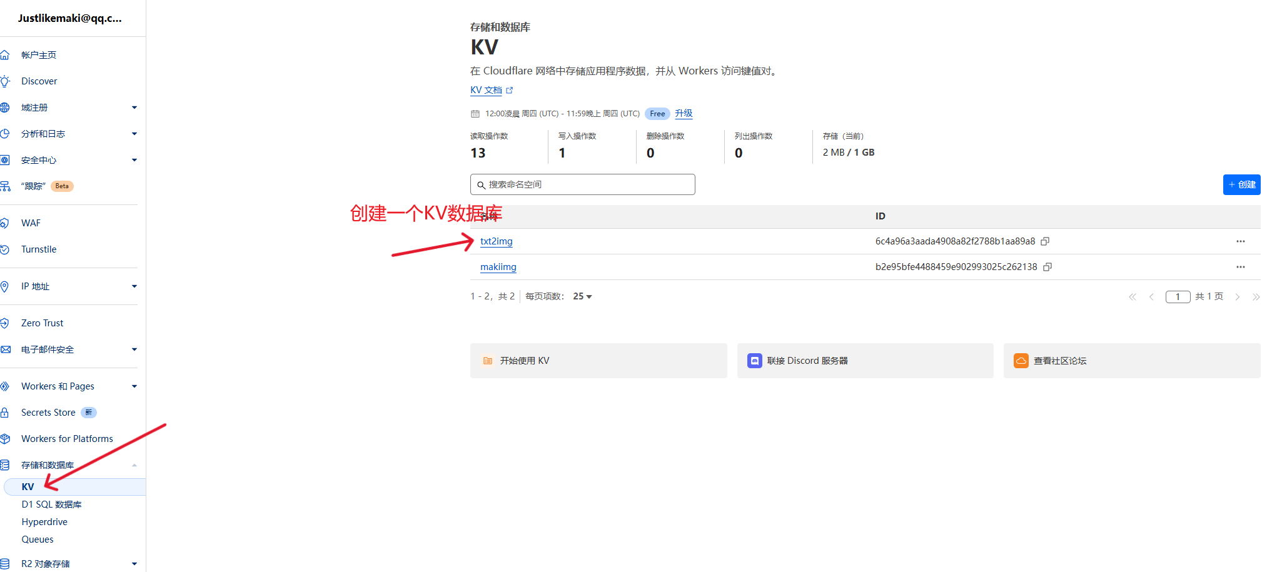
Task: Click the blue 创建 button
Action: click(x=1241, y=184)
